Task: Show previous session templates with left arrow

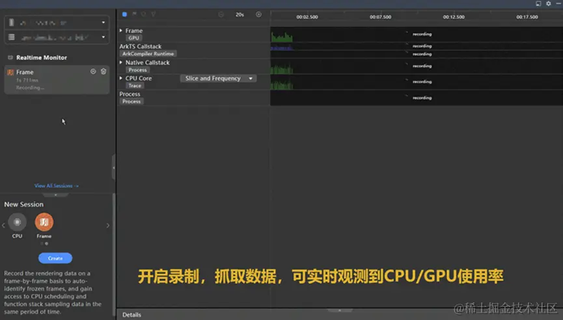Action: click(3, 226)
